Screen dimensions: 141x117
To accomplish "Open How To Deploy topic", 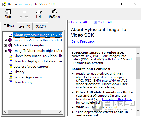I will [38, 61].
